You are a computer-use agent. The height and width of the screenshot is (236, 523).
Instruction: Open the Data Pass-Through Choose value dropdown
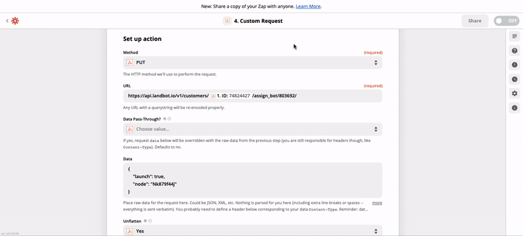[253, 129]
